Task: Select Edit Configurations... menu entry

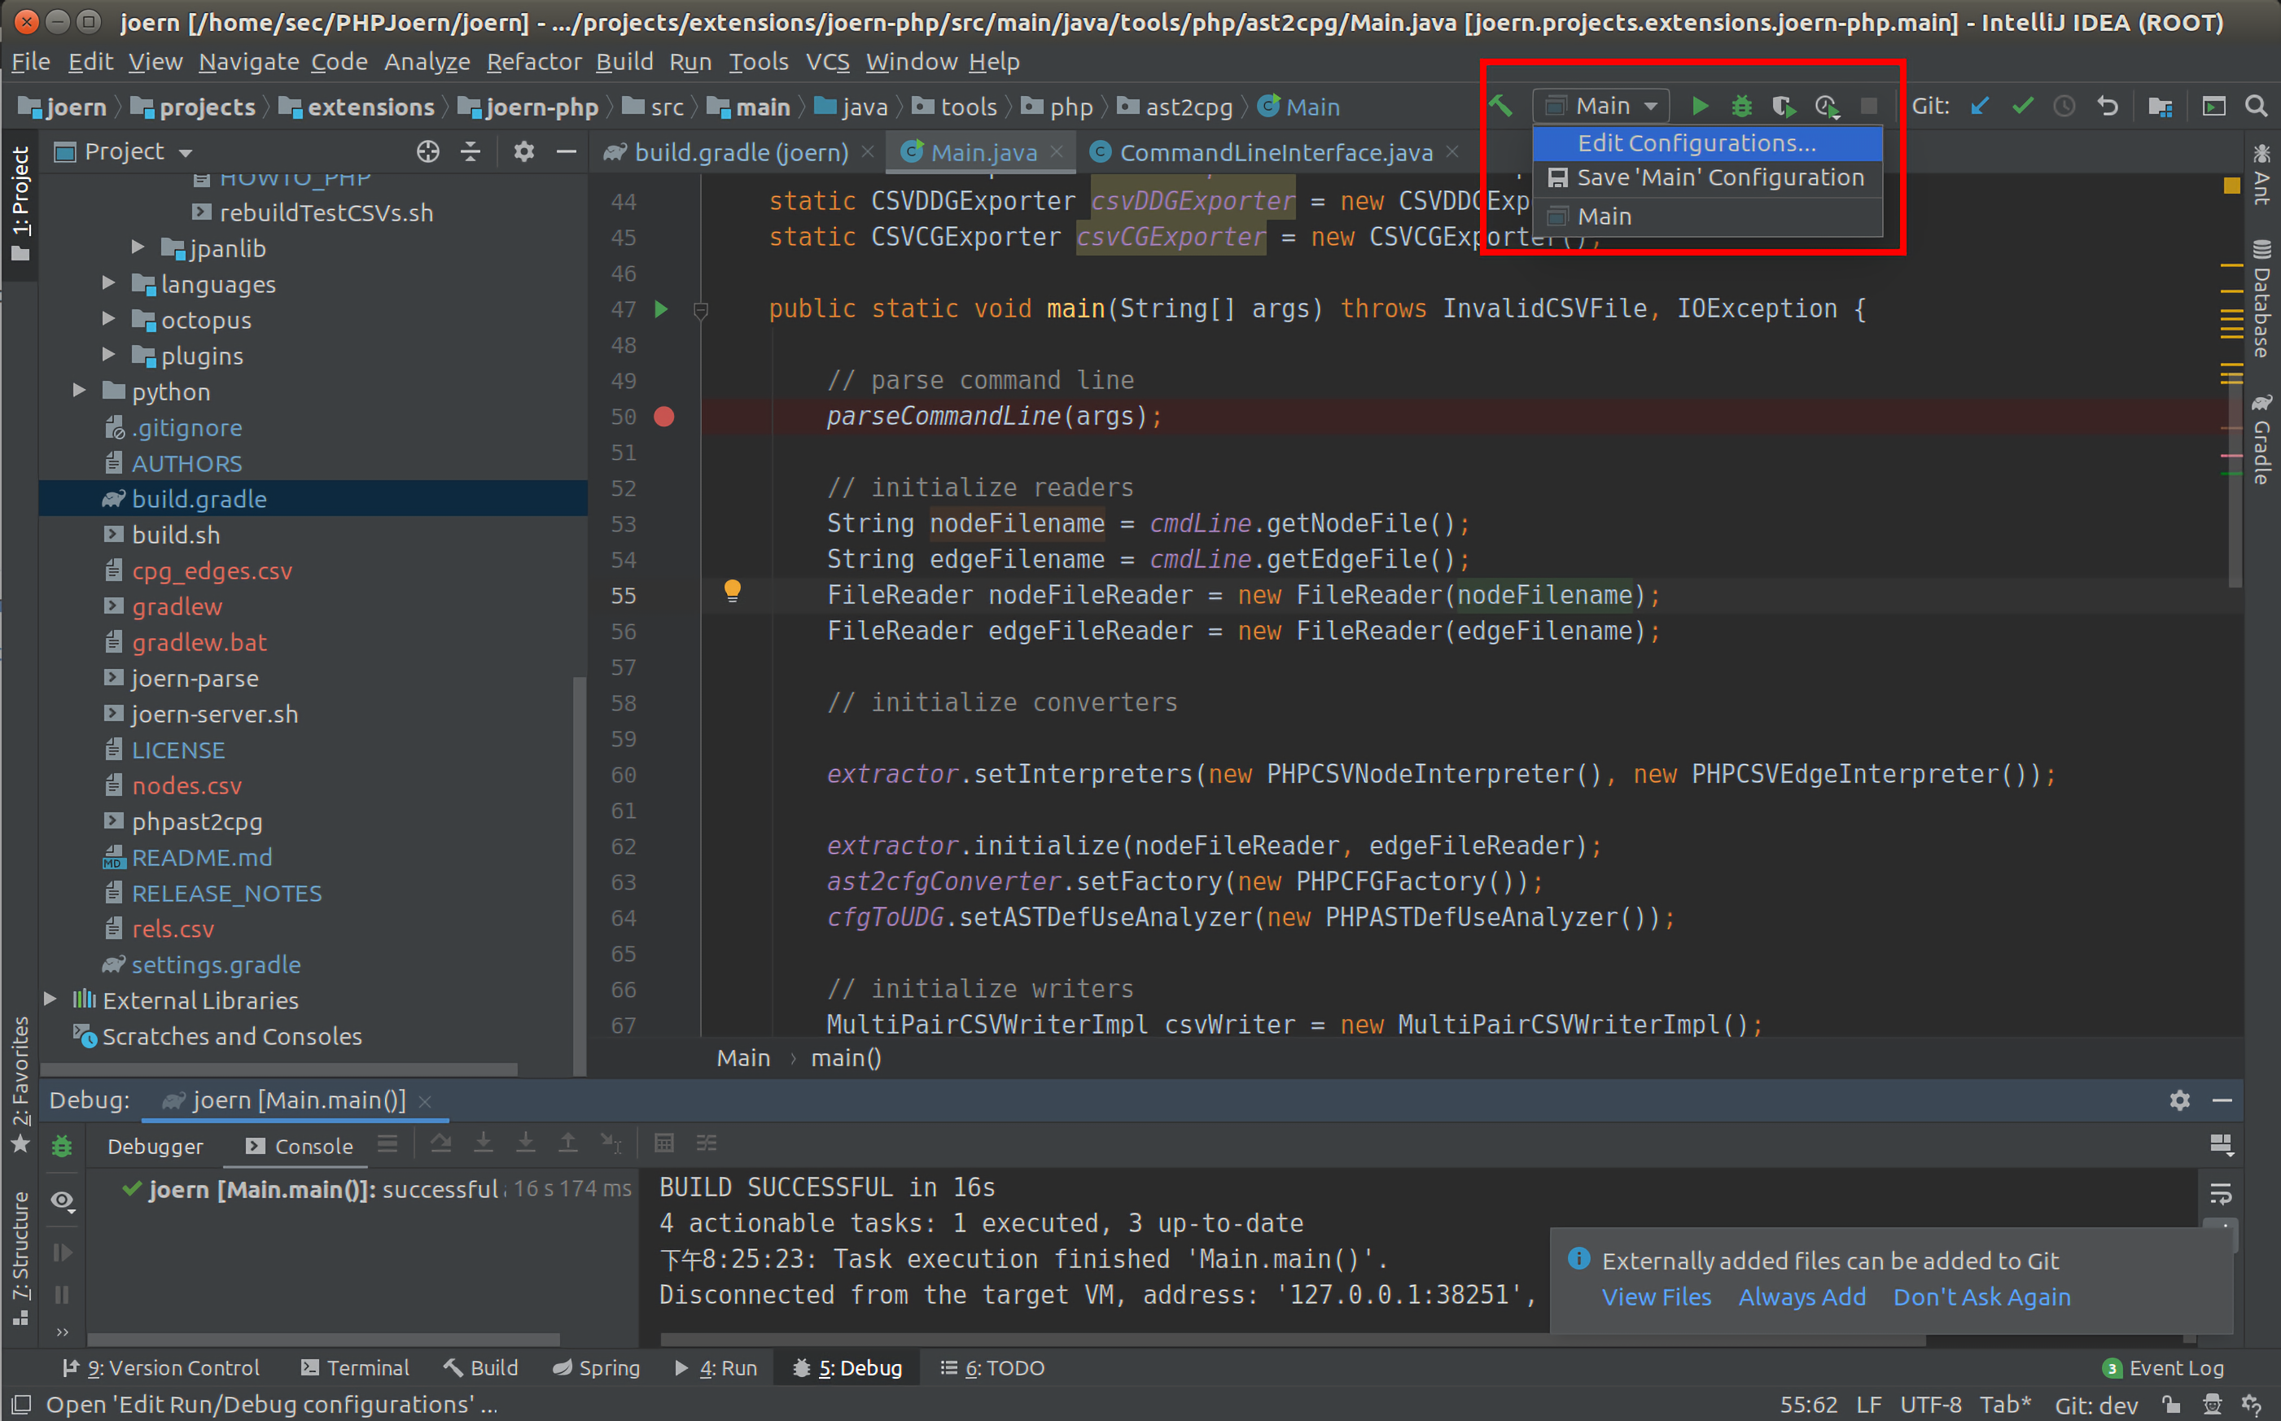Action: [x=1707, y=143]
